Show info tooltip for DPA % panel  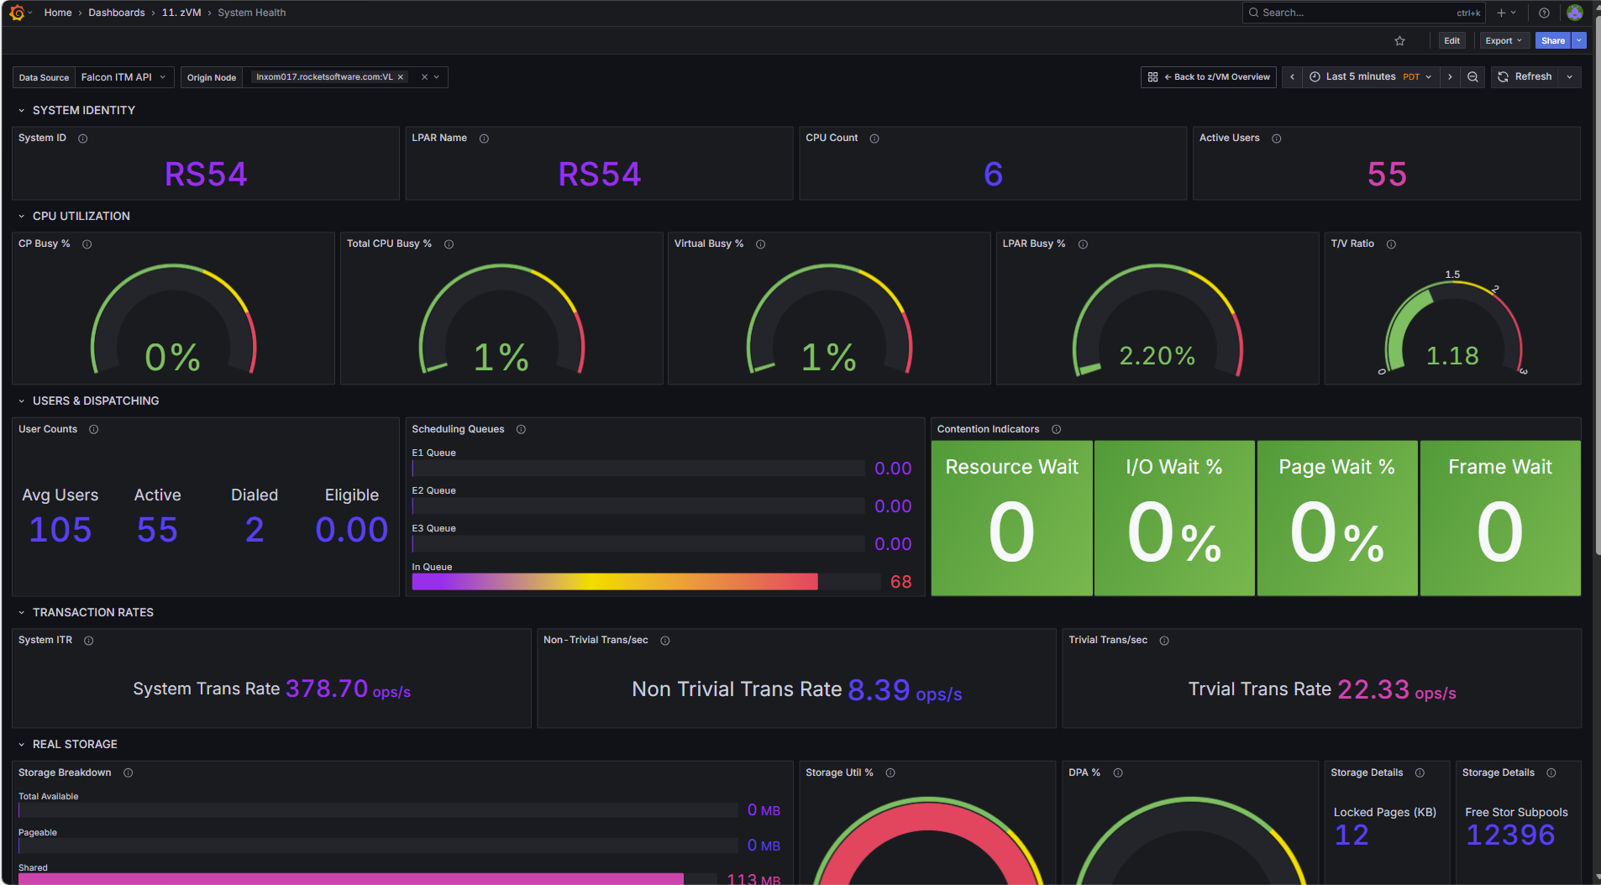pos(1118,772)
